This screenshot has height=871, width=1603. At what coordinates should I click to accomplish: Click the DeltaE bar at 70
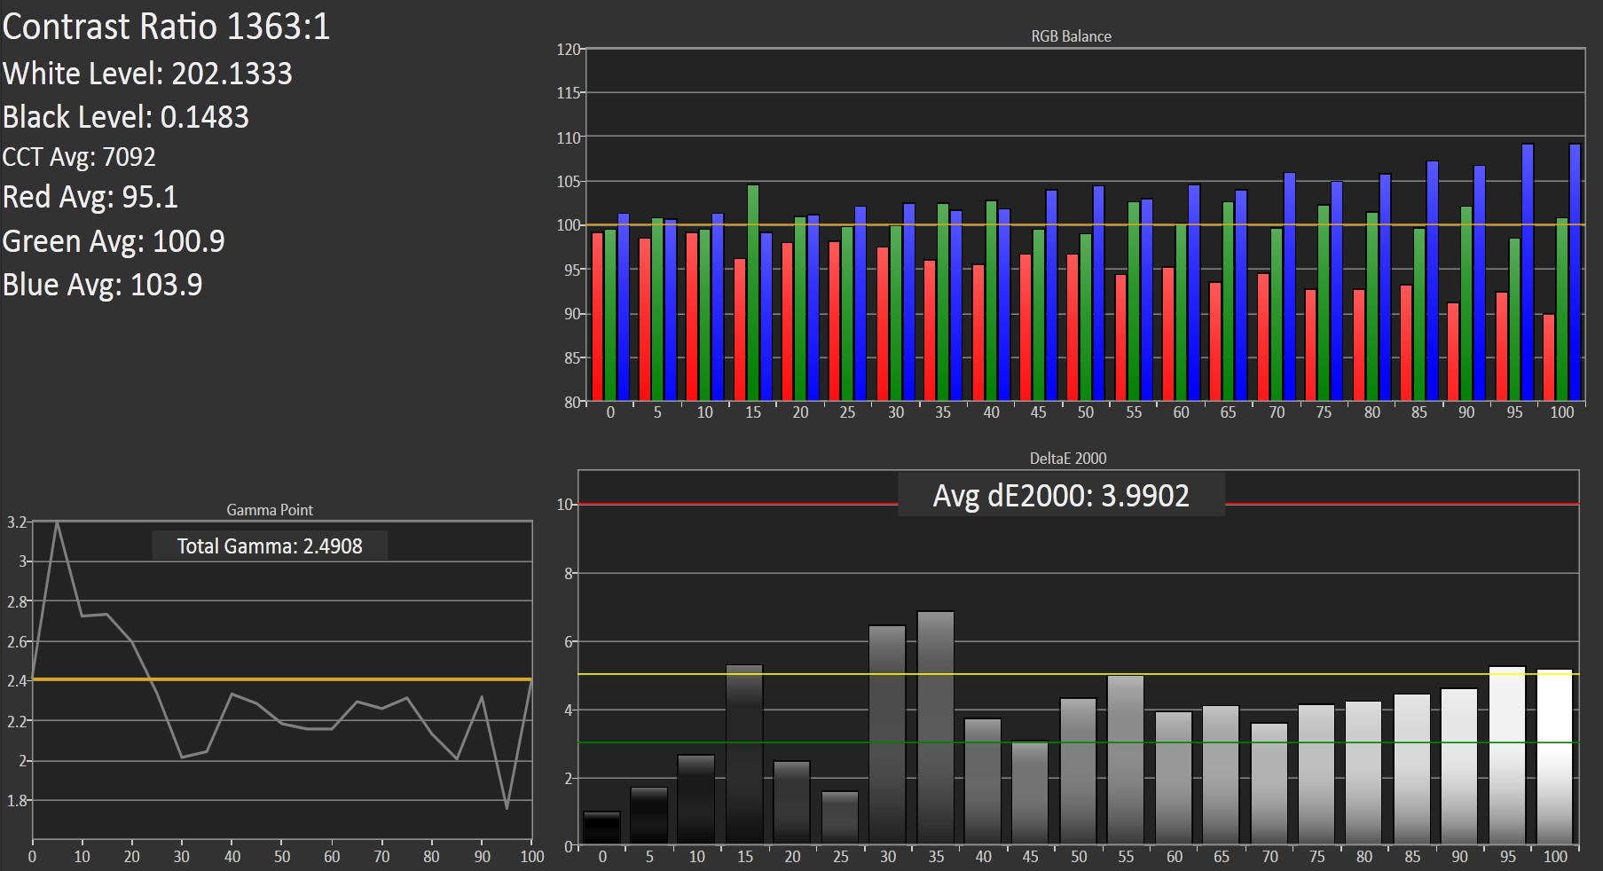[x=1269, y=783]
